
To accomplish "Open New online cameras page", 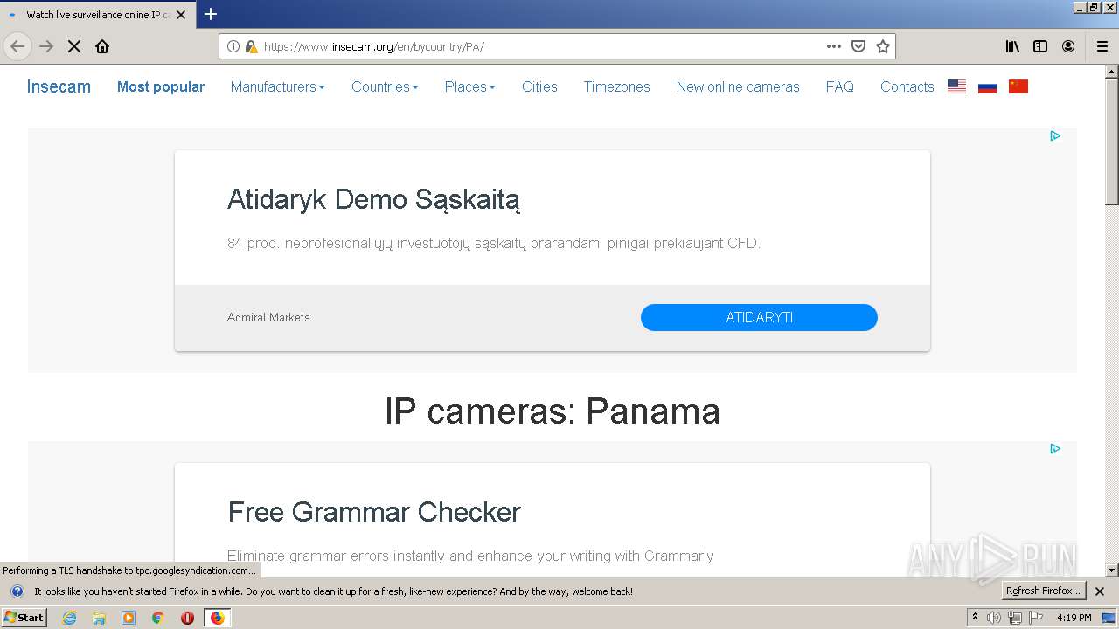I will (x=738, y=86).
